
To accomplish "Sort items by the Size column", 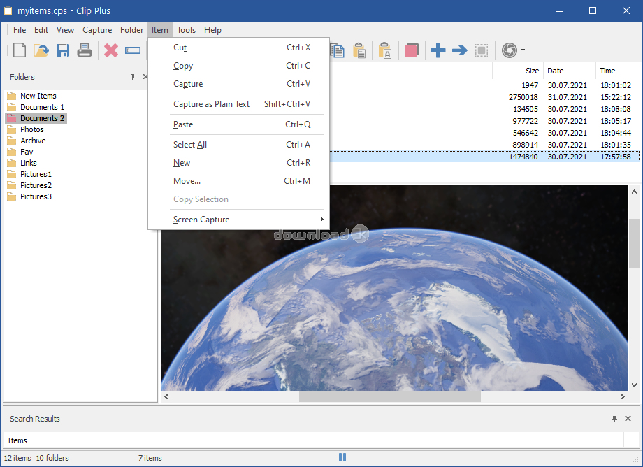I will [x=518, y=71].
